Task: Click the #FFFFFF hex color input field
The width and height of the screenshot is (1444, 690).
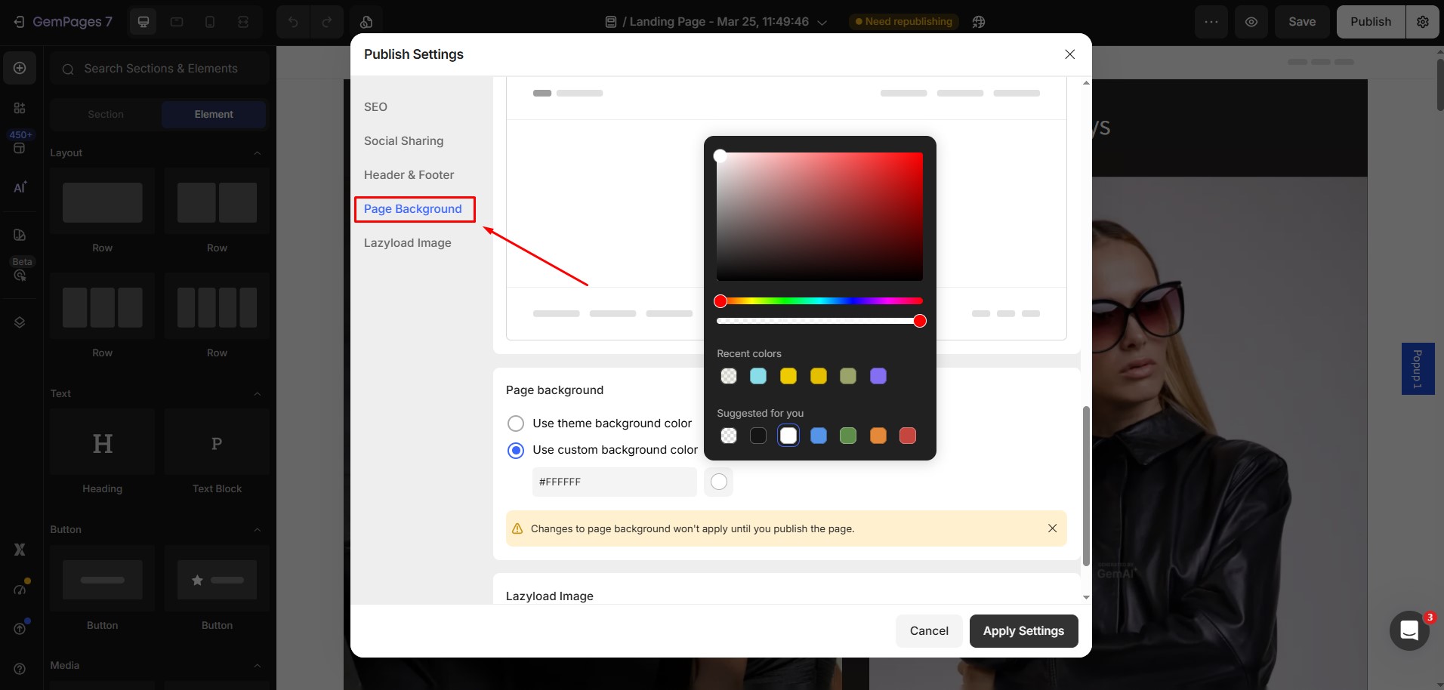Action: 615,482
